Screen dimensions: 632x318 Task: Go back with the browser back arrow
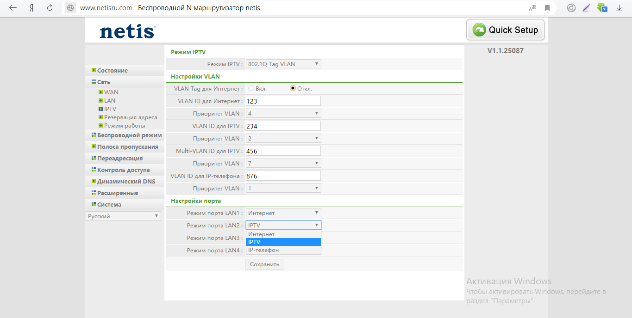(13, 8)
